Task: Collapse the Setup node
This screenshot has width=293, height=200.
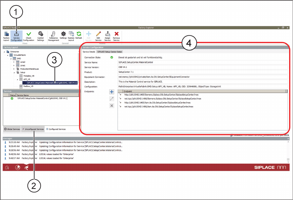Action: click(x=14, y=72)
